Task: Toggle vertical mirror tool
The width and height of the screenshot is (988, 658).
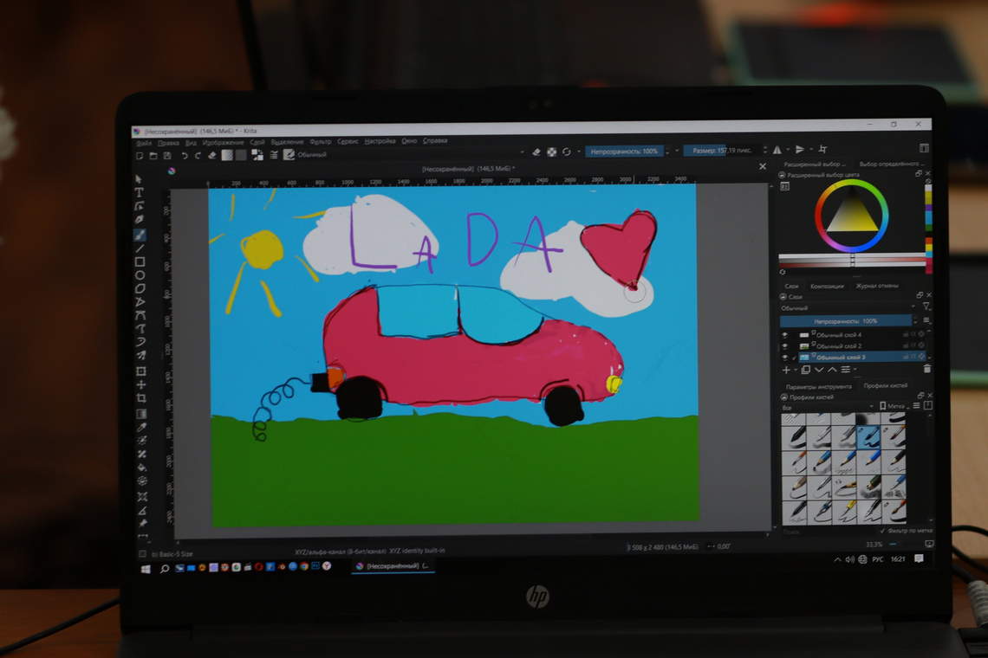Action: click(800, 149)
